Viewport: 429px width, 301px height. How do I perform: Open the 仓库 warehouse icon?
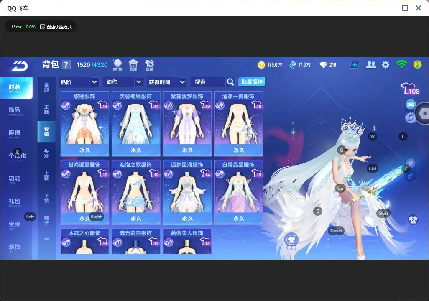133,65
